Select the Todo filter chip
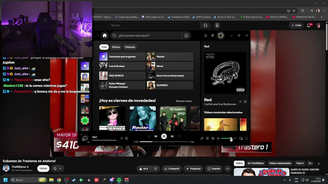This screenshot has width=328, height=184. 104,47
